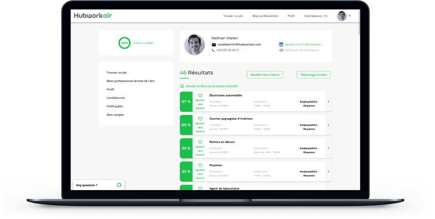Open Trouver un job in top navigation

pos(233,16)
